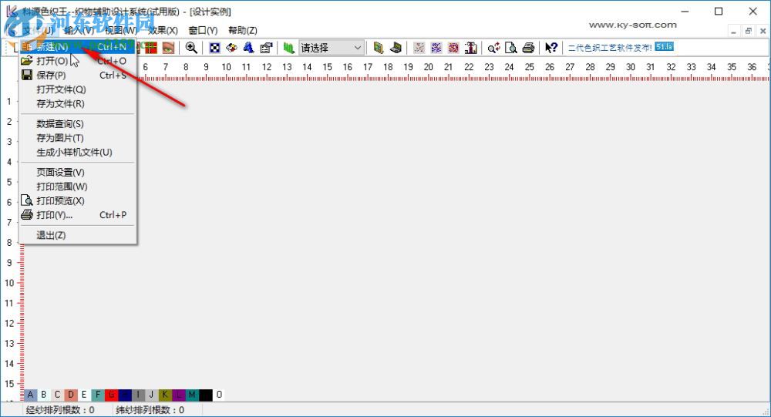Open 页面设置(V) from the menu
Viewport: 771px width, 417px height.
pyautogui.click(x=77, y=173)
